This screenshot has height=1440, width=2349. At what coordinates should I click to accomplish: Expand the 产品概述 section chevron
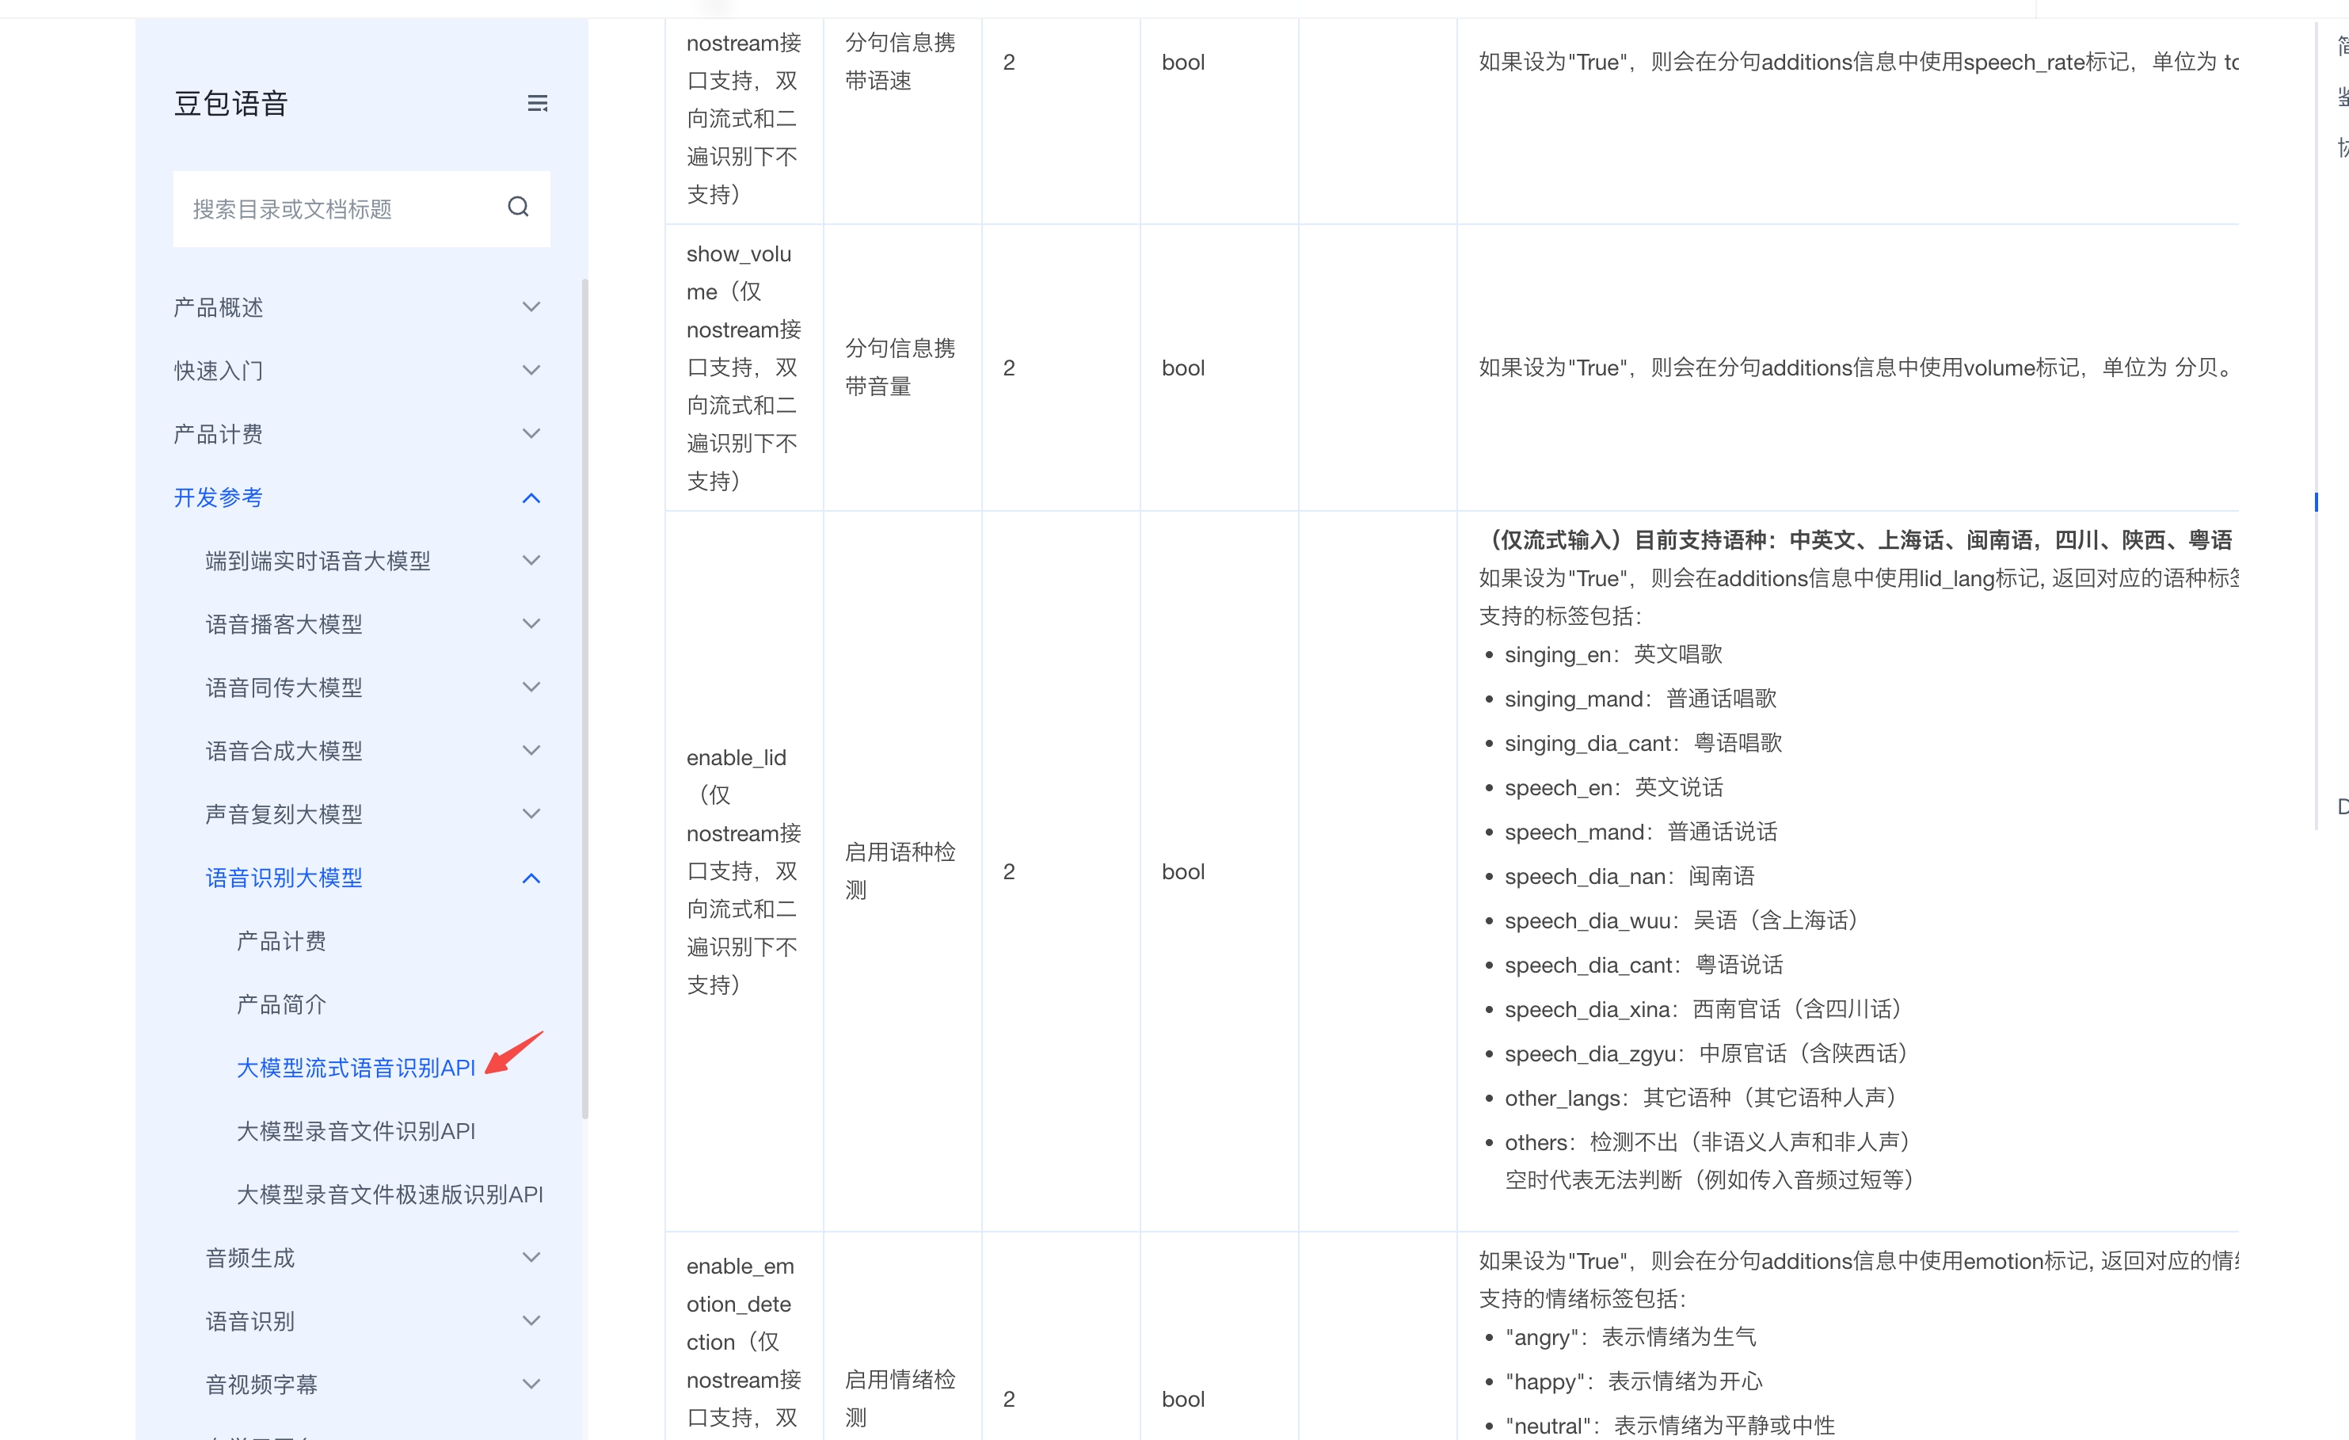(x=532, y=307)
